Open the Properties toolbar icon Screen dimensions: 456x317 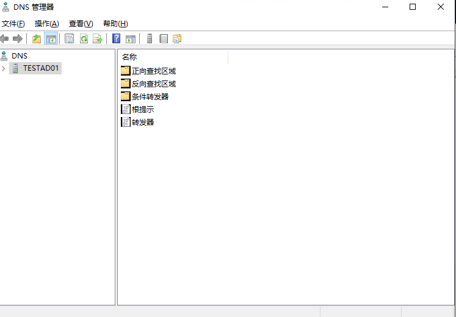(69, 38)
